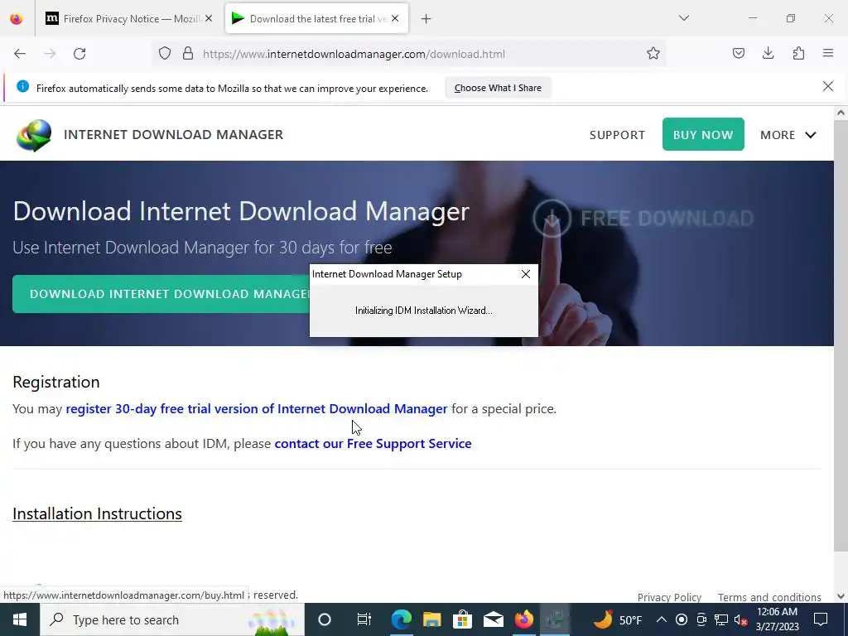Image resolution: width=848 pixels, height=636 pixels.
Task: Reload the current page
Action: [79, 54]
